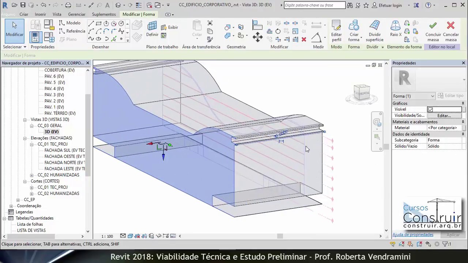468x263 pixels.
Task: Open the Inserir ribbon tab
Action: pyautogui.click(x=40, y=14)
